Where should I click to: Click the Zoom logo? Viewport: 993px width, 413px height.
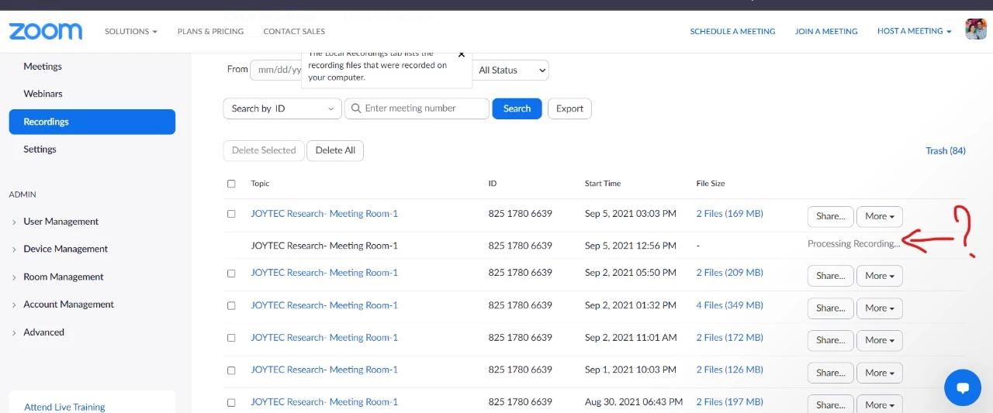click(x=46, y=31)
